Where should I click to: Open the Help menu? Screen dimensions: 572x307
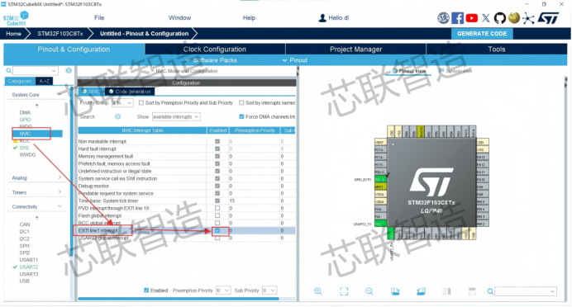click(x=249, y=18)
